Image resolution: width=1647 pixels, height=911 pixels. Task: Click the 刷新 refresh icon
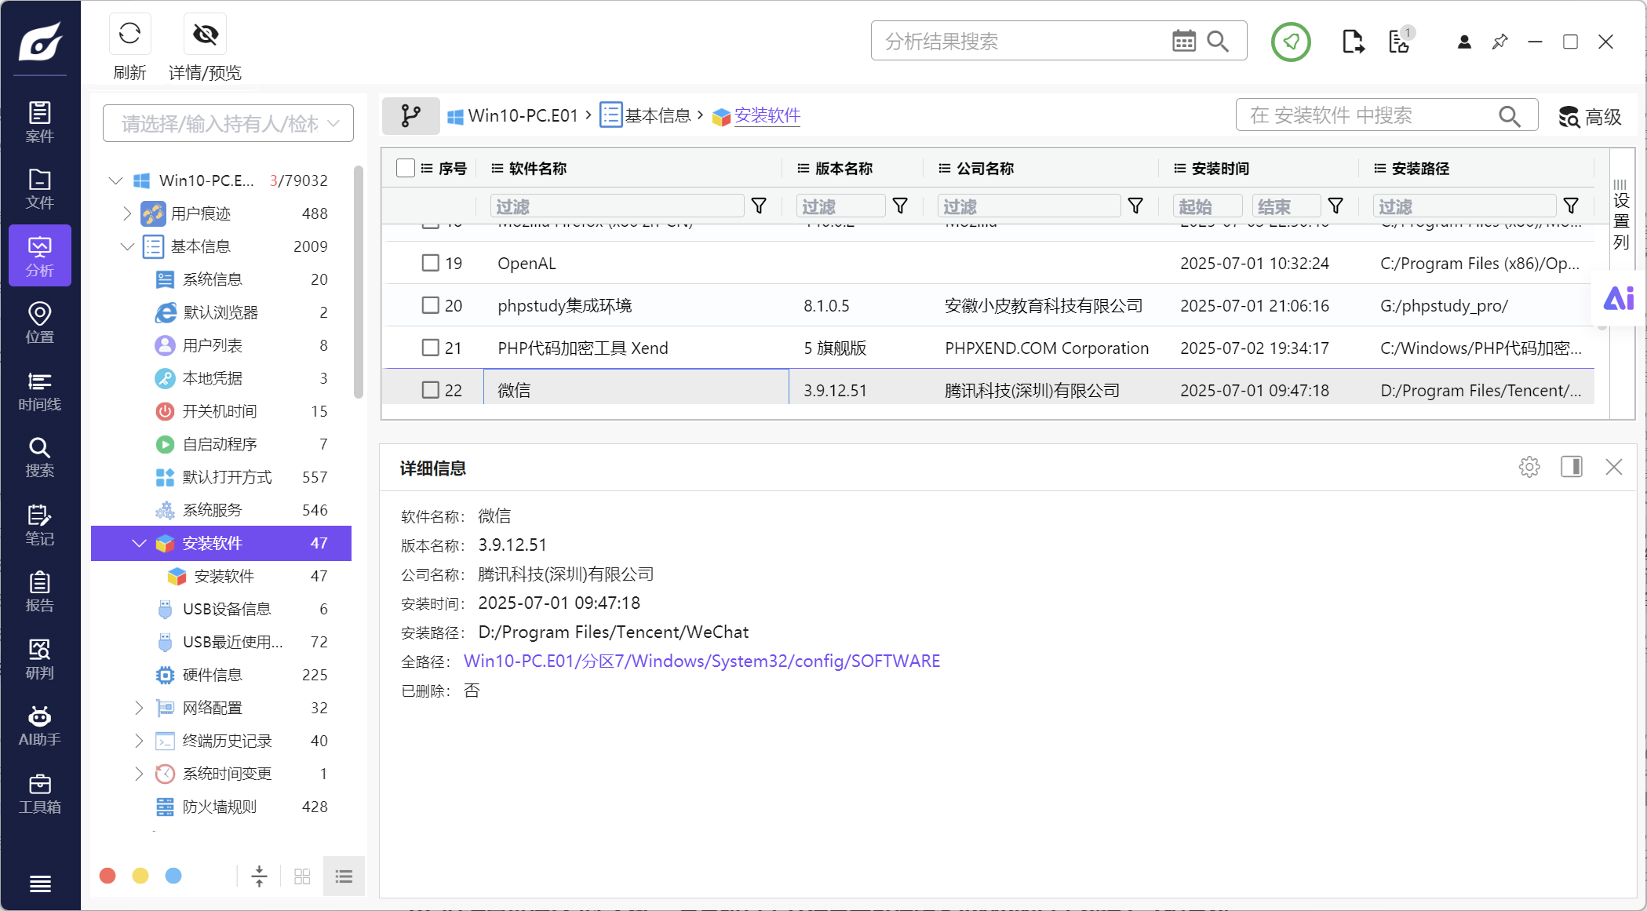pyautogui.click(x=129, y=34)
